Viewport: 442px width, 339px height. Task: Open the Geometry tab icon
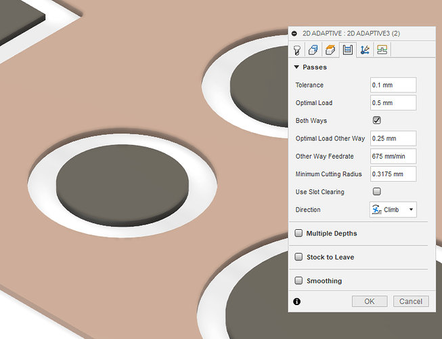click(x=313, y=49)
